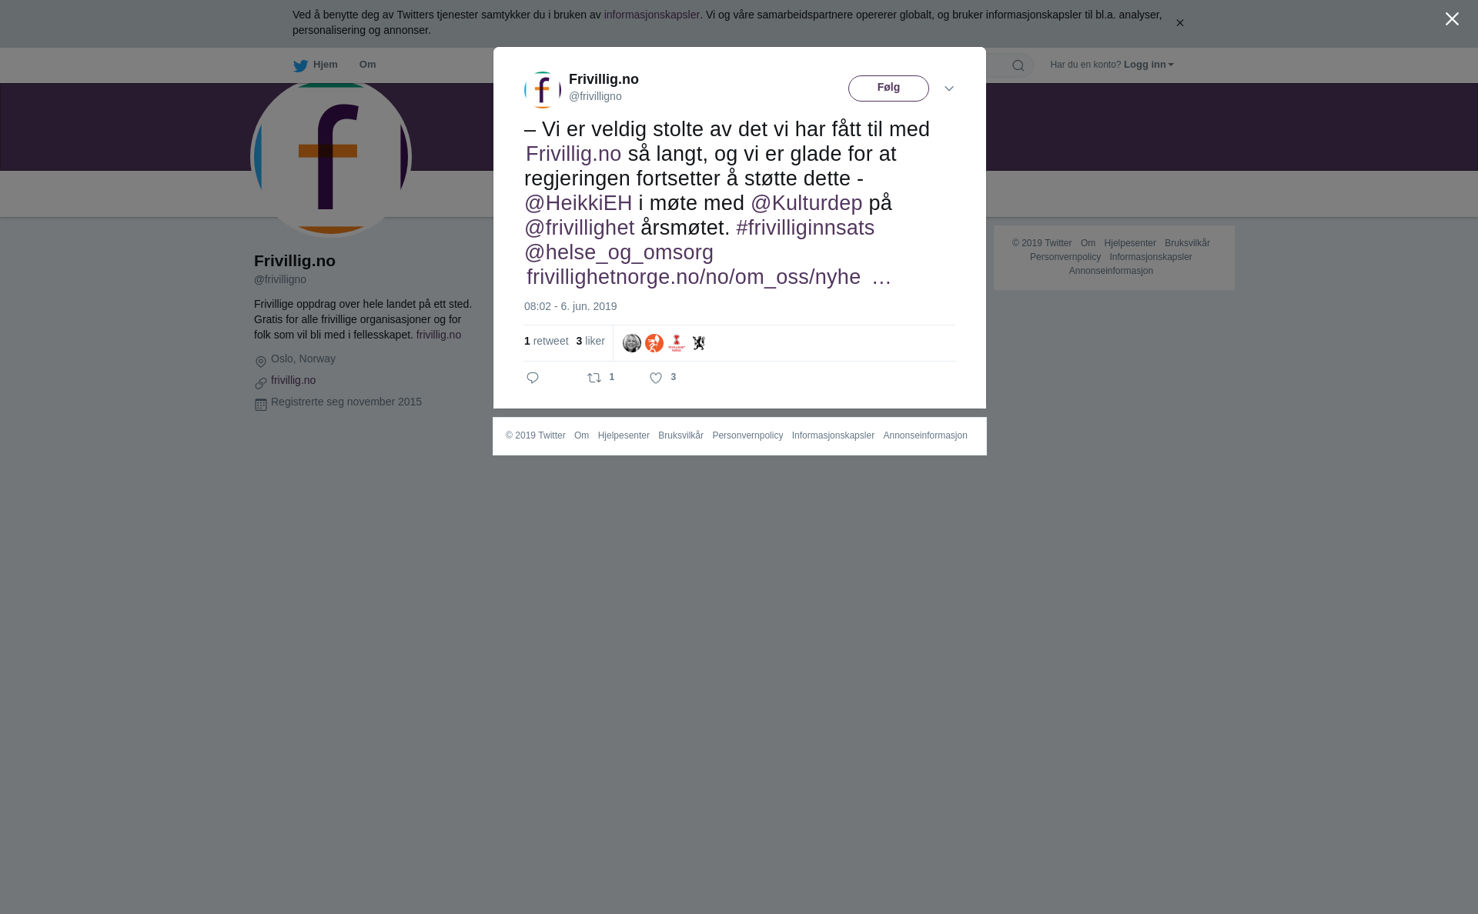Open the informasjonskapsler link in banner

pyautogui.click(x=651, y=15)
